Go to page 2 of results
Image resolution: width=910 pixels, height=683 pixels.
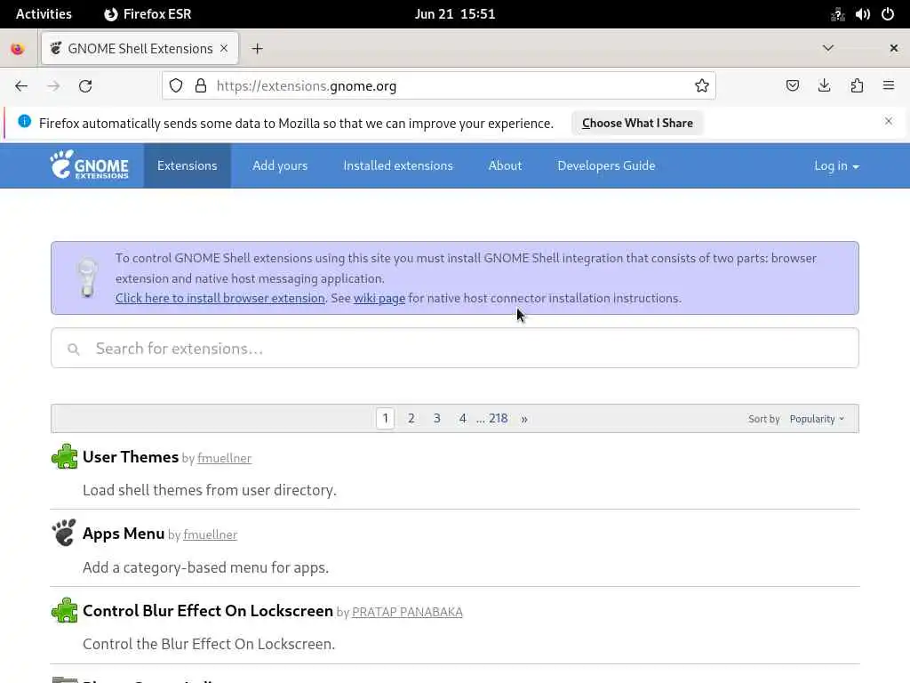[411, 418]
